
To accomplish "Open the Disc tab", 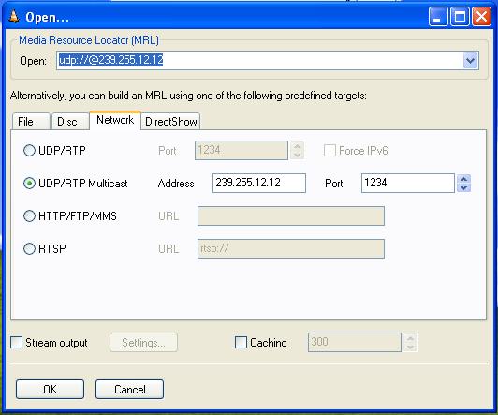I will (70, 122).
